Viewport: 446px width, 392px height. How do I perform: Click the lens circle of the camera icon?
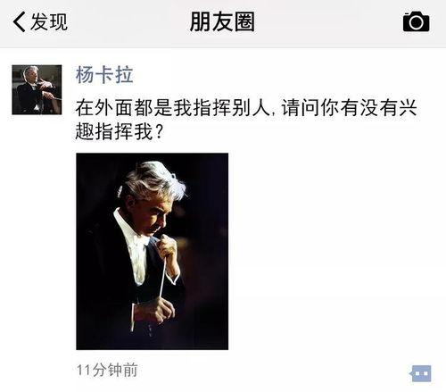tap(417, 22)
